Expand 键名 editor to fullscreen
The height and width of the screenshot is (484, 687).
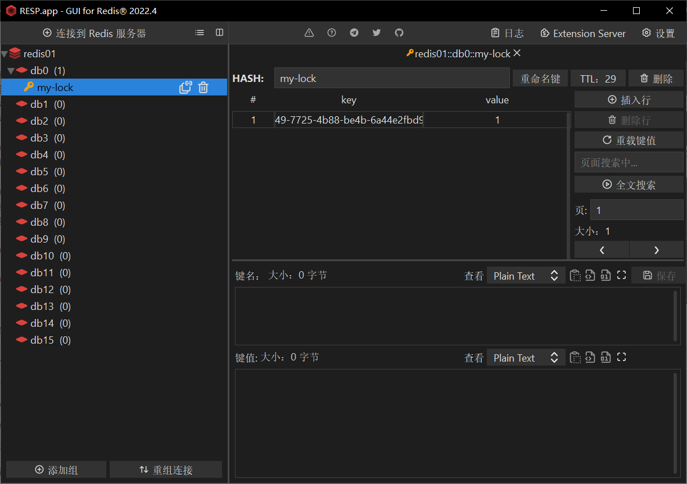point(621,276)
